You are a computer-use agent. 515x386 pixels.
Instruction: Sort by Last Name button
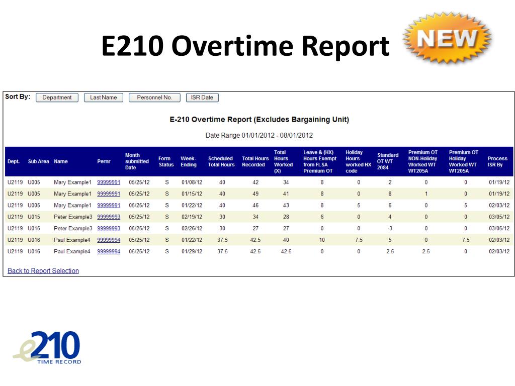tap(104, 98)
